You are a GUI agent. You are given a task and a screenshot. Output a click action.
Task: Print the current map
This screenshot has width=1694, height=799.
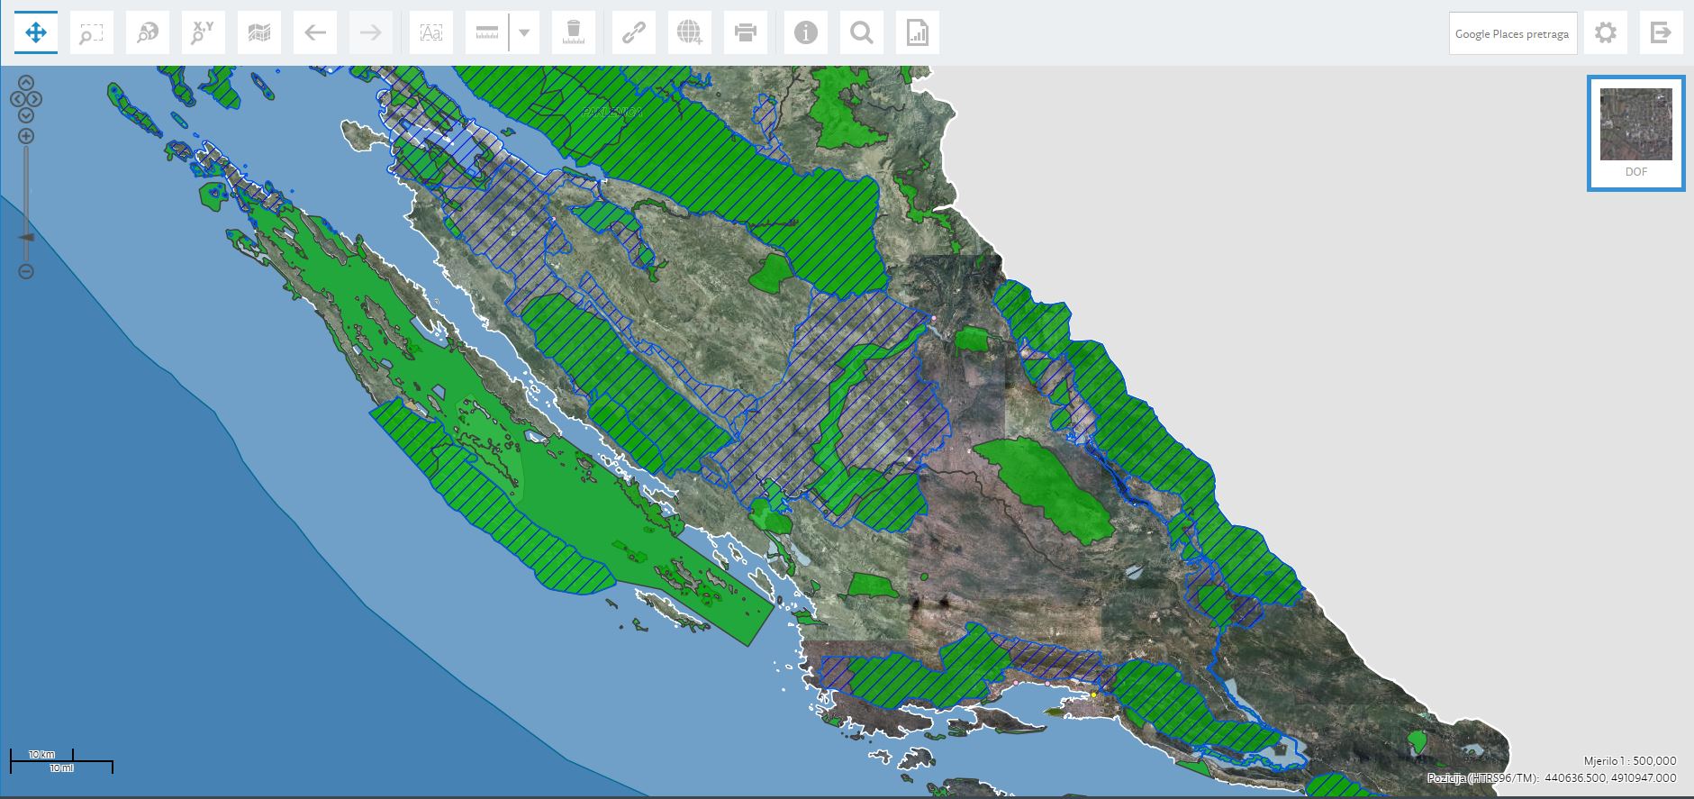pos(746,33)
